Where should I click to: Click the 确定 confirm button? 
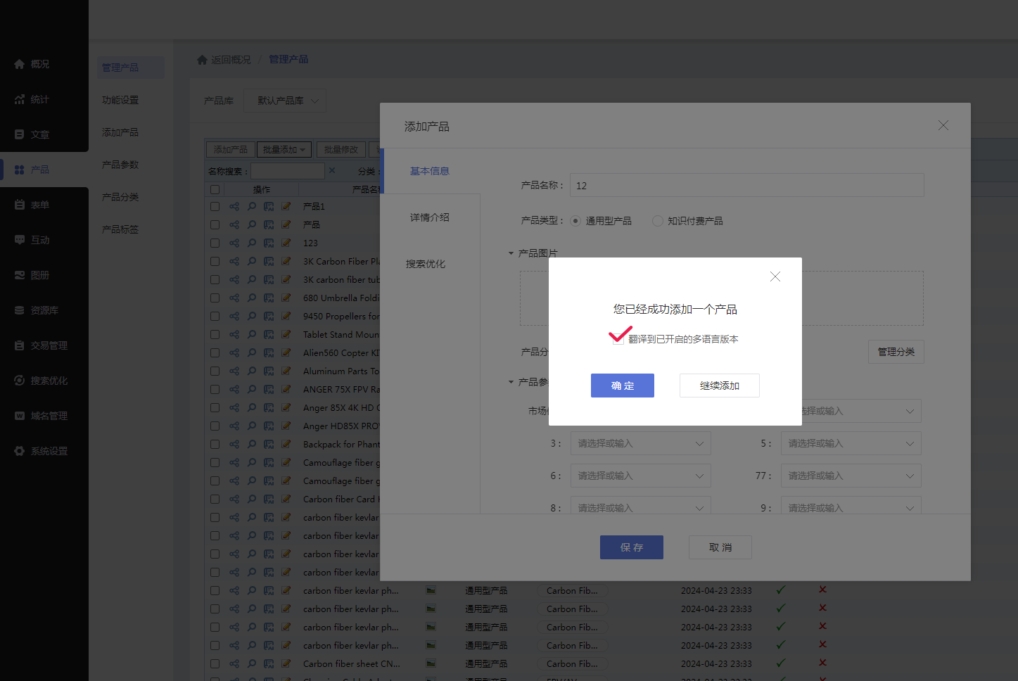[623, 386]
